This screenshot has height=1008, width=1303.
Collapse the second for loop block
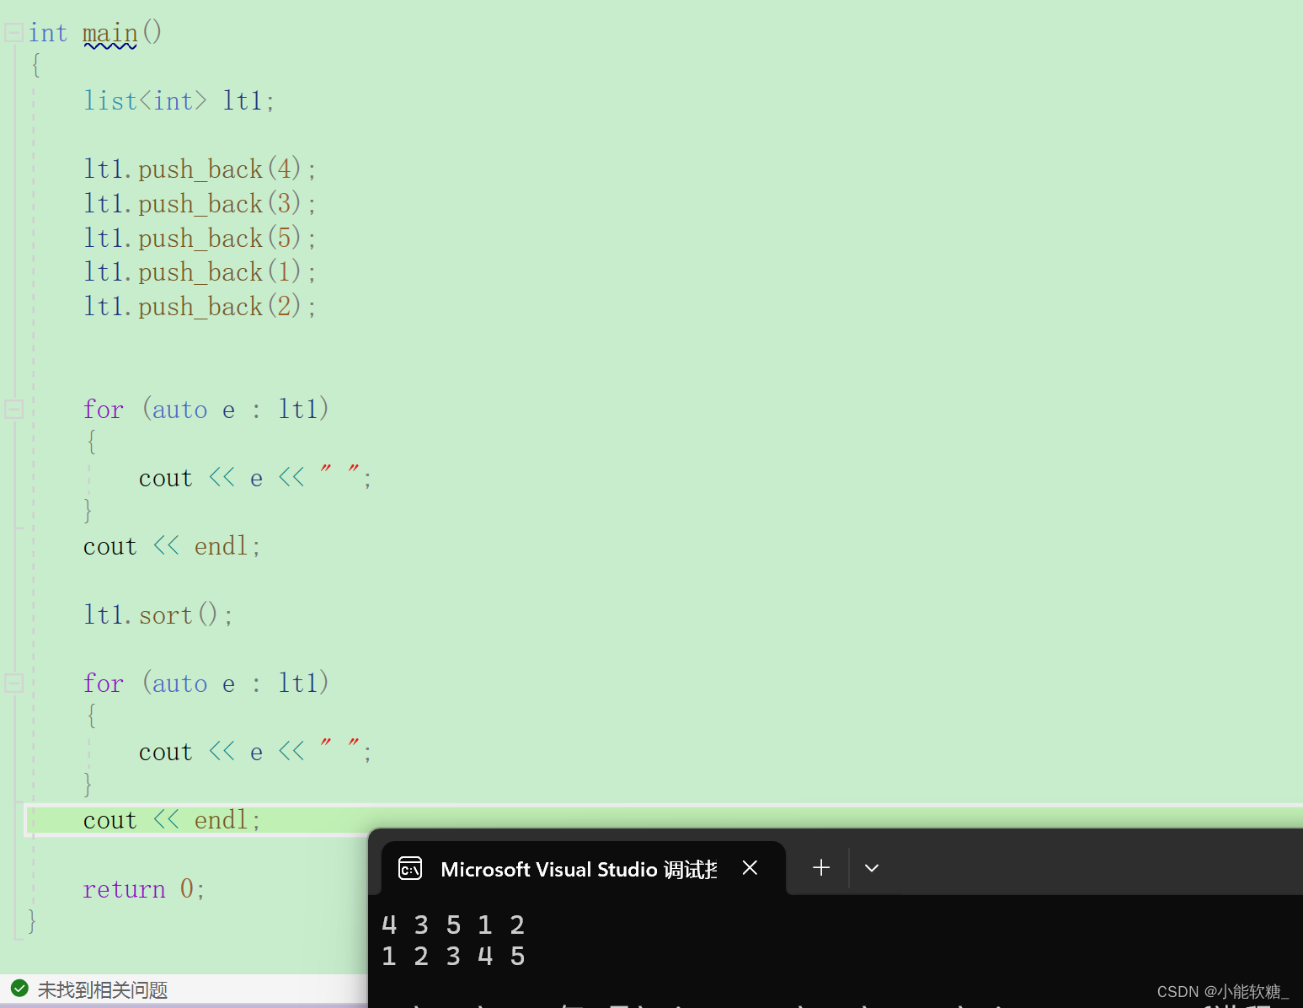pyautogui.click(x=13, y=683)
